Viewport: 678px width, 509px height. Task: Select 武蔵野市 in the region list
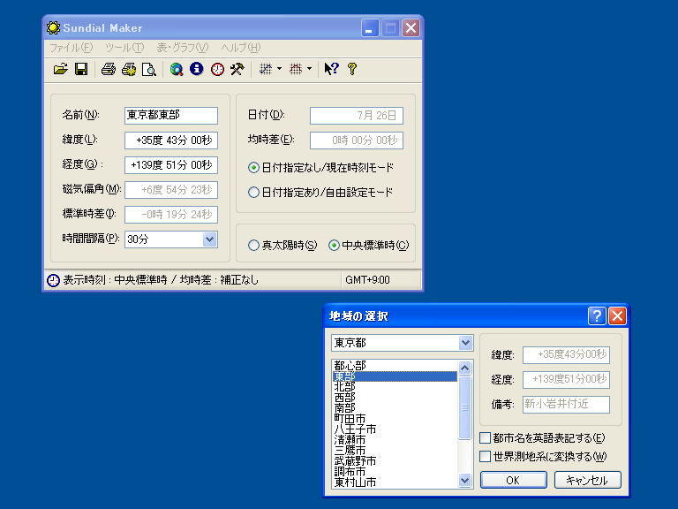point(395,461)
